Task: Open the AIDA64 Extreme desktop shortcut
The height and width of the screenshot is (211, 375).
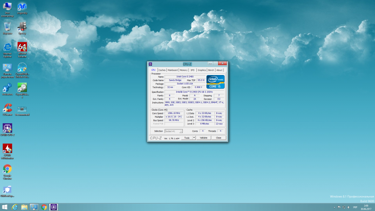Action: tap(22, 50)
